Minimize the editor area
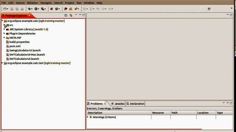236x132 pixels. pyautogui.click(x=228, y=15)
